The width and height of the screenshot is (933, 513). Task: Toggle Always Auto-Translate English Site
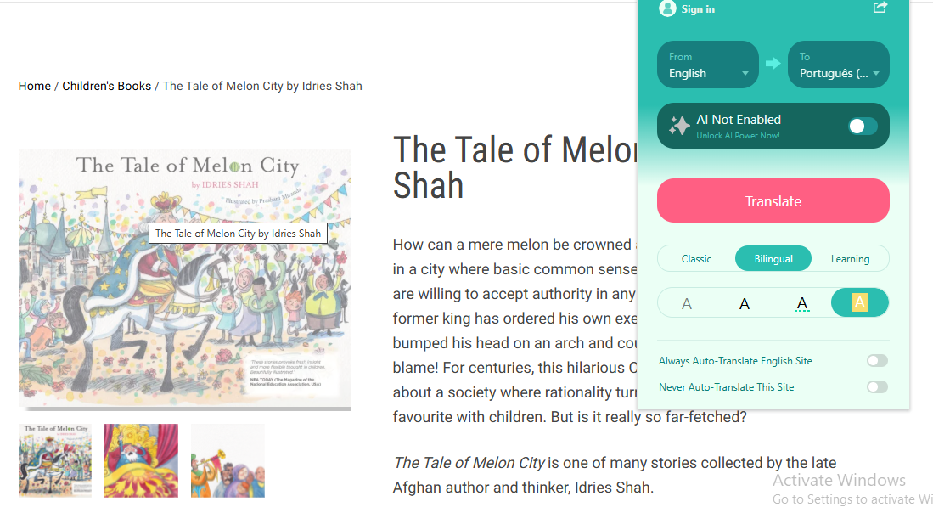(x=877, y=361)
